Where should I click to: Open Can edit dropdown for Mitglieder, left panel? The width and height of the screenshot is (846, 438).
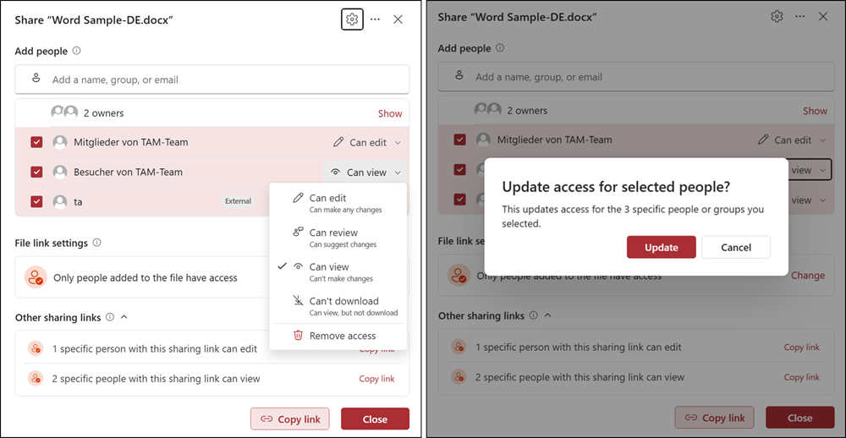[367, 142]
